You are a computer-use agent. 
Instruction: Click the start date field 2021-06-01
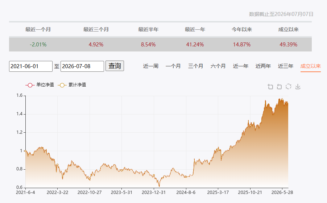[x=31, y=66]
